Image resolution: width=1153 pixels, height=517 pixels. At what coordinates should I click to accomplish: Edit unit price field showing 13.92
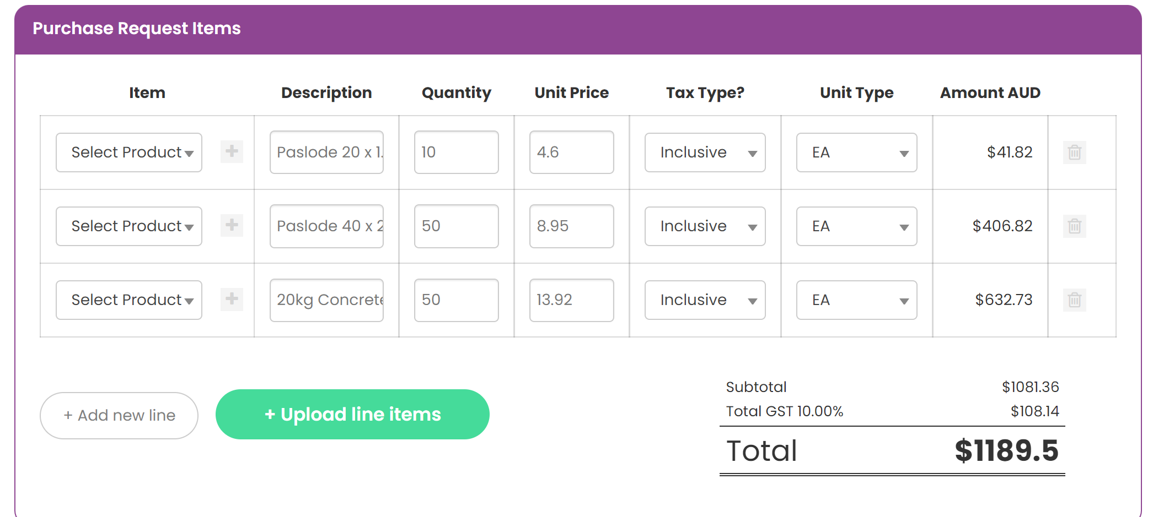tap(572, 300)
